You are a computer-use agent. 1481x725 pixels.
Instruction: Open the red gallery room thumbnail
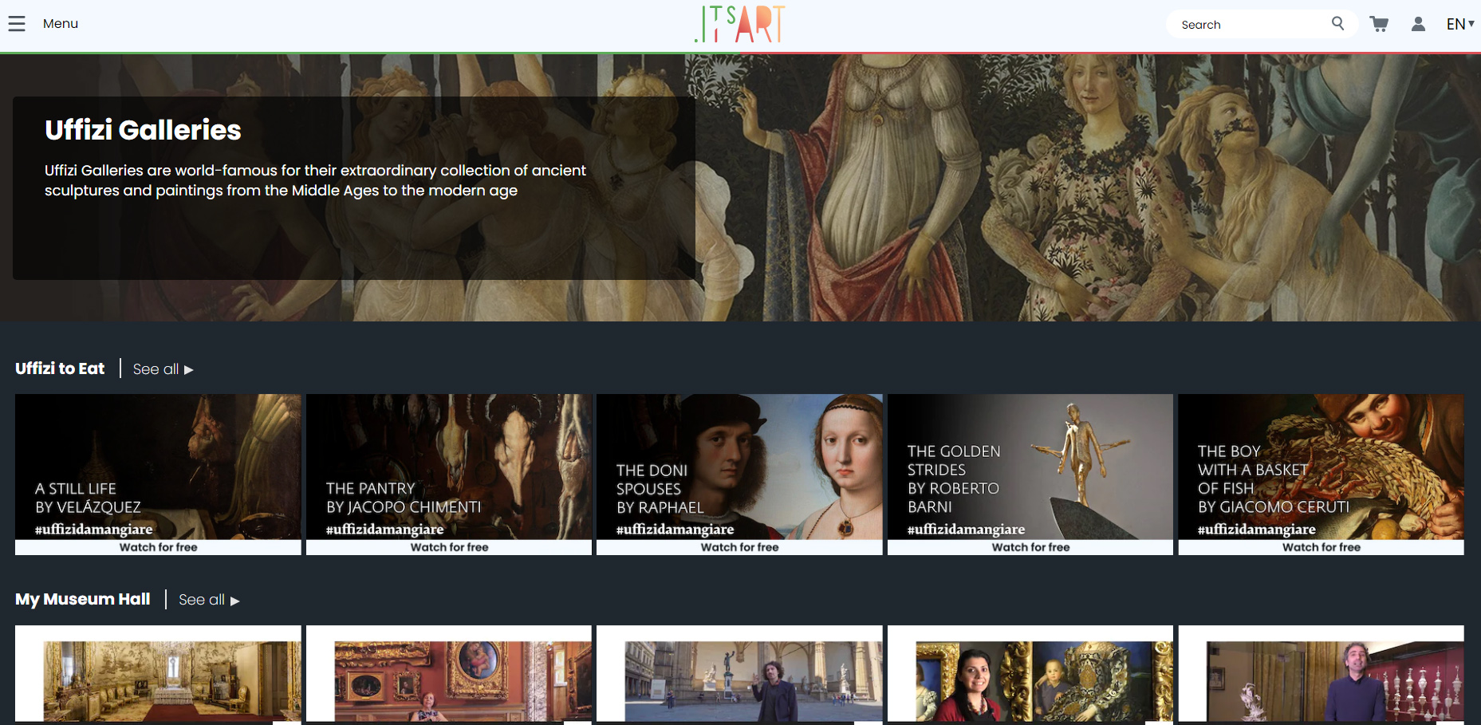tap(449, 675)
